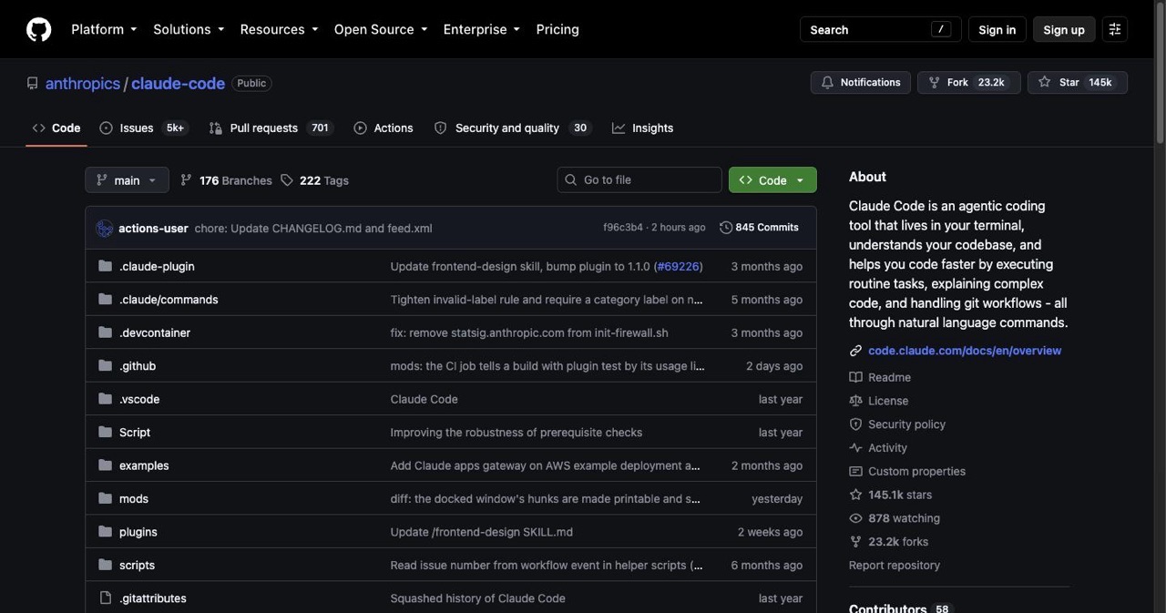
Task: Click the folder icon for examples
Action: coord(105,465)
